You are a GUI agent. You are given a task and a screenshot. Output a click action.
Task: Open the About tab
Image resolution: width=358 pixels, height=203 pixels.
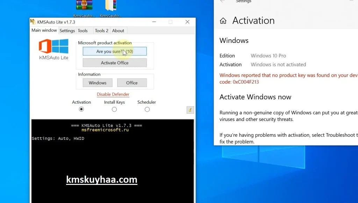pos(118,31)
